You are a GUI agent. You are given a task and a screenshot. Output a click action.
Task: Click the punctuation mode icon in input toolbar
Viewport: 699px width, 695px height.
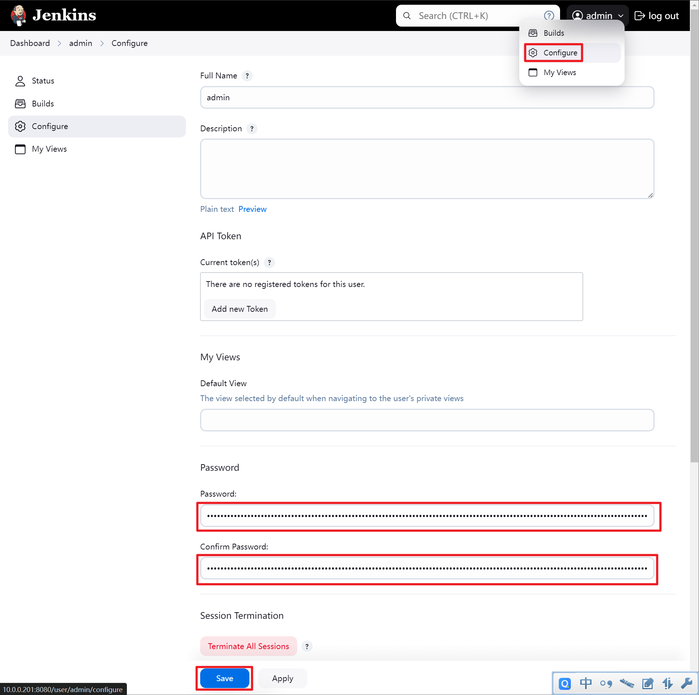coord(606,684)
